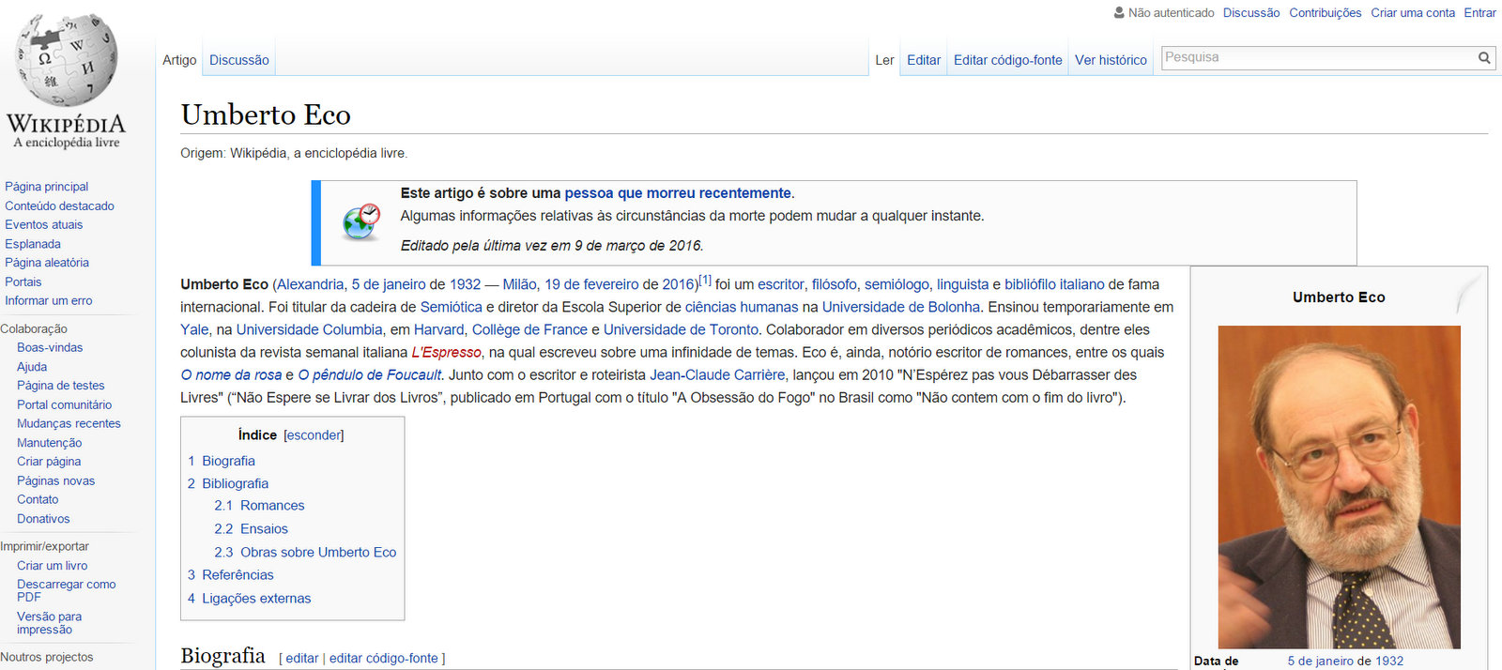Open Ligações externas from the index

pos(255,599)
